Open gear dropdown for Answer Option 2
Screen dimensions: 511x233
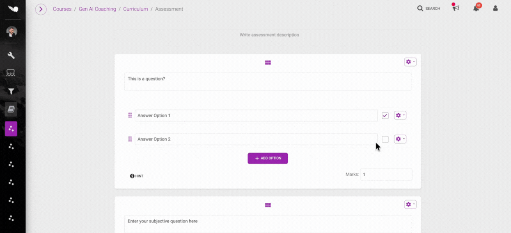coord(400,139)
